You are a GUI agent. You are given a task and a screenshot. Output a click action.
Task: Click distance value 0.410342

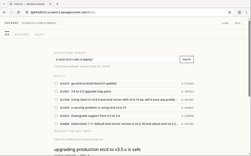187,124
